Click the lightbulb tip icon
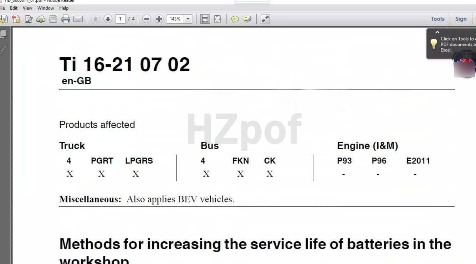Image resolution: width=476 pixels, height=264 pixels. click(434, 44)
